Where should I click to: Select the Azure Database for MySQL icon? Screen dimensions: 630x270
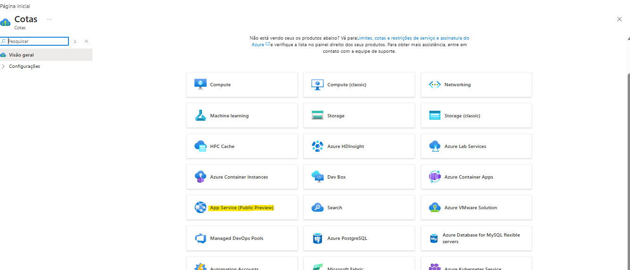click(434, 238)
